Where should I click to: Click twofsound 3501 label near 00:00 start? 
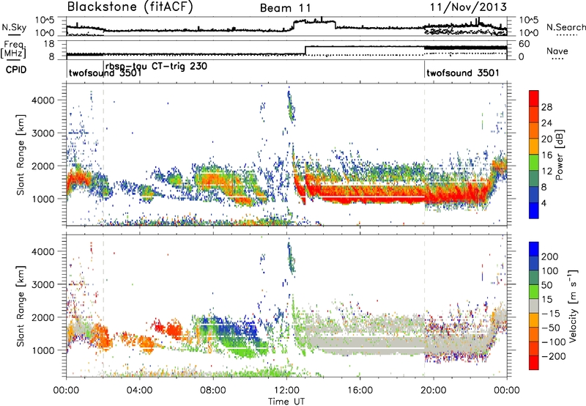pyautogui.click(x=105, y=73)
